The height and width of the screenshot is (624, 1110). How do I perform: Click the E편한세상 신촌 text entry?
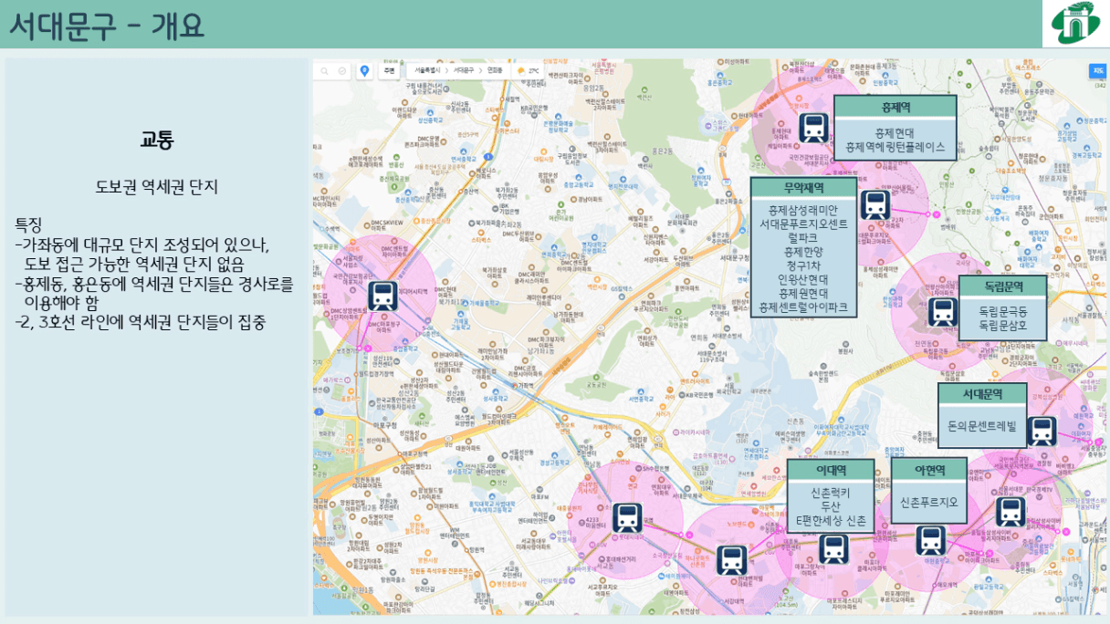pyautogui.click(x=830, y=520)
